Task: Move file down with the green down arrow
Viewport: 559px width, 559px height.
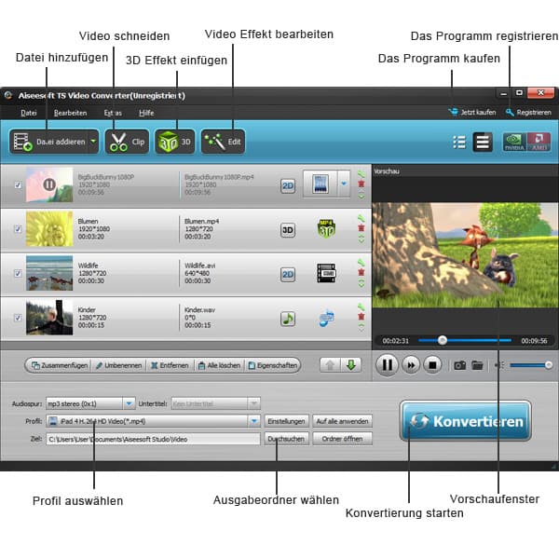Action: [351, 365]
